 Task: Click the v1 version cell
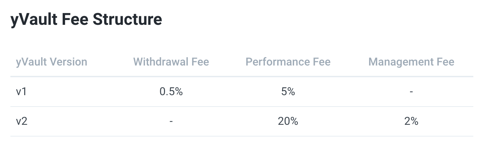point(21,92)
